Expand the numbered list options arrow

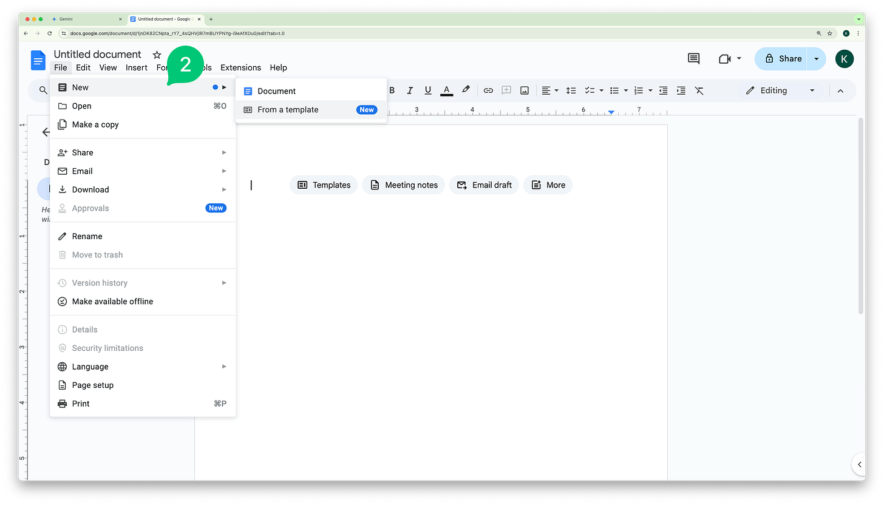tap(650, 90)
